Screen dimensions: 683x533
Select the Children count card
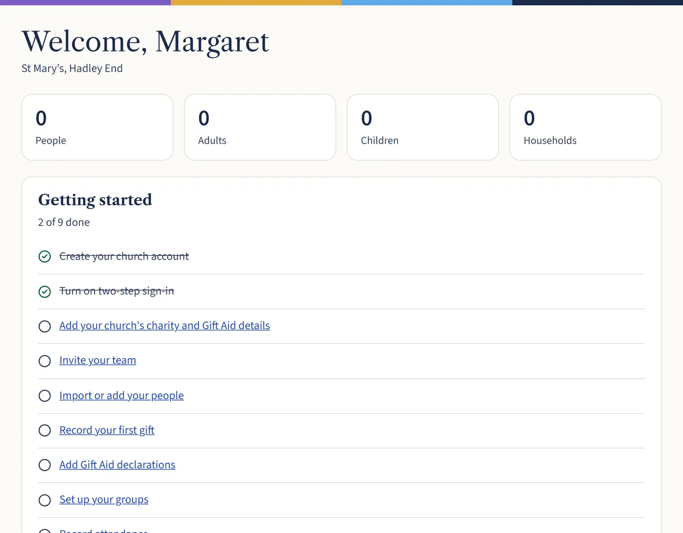423,127
